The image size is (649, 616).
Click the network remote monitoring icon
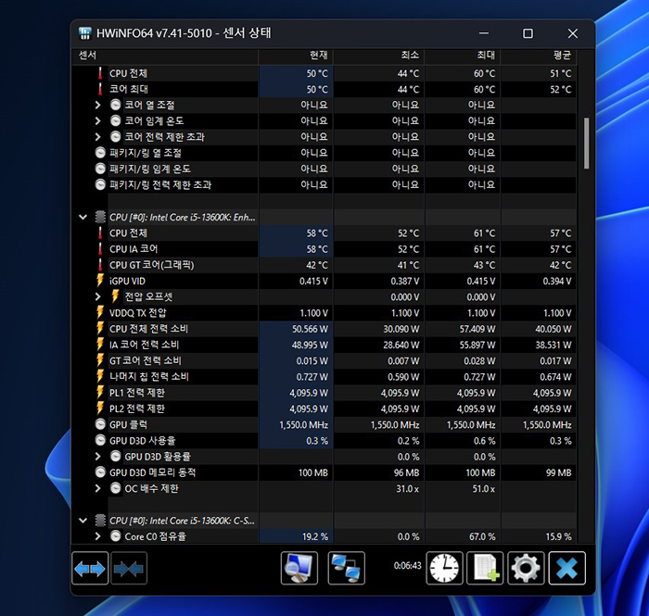point(346,568)
